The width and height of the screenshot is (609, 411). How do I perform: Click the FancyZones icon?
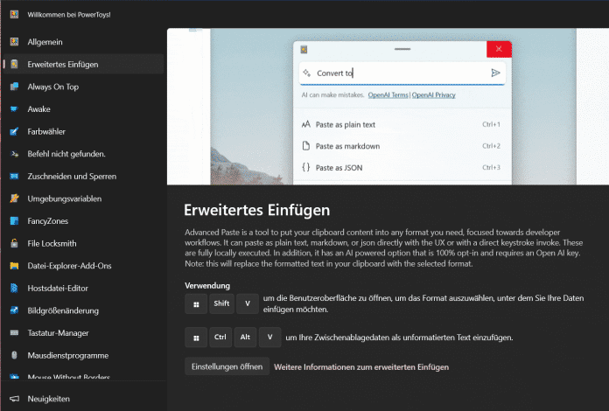[14, 221]
